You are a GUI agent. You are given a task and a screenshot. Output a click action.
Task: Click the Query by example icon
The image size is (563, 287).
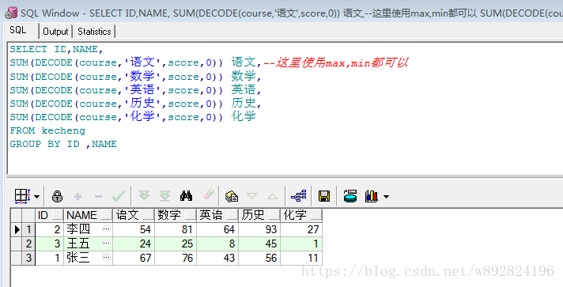[232, 196]
